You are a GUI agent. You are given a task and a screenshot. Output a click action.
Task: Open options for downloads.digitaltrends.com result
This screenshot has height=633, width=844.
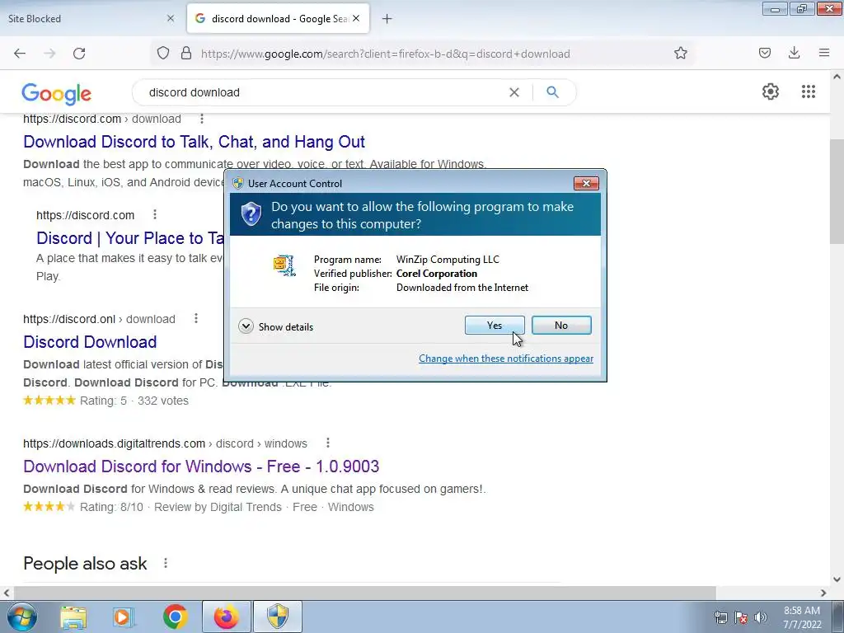point(328,443)
